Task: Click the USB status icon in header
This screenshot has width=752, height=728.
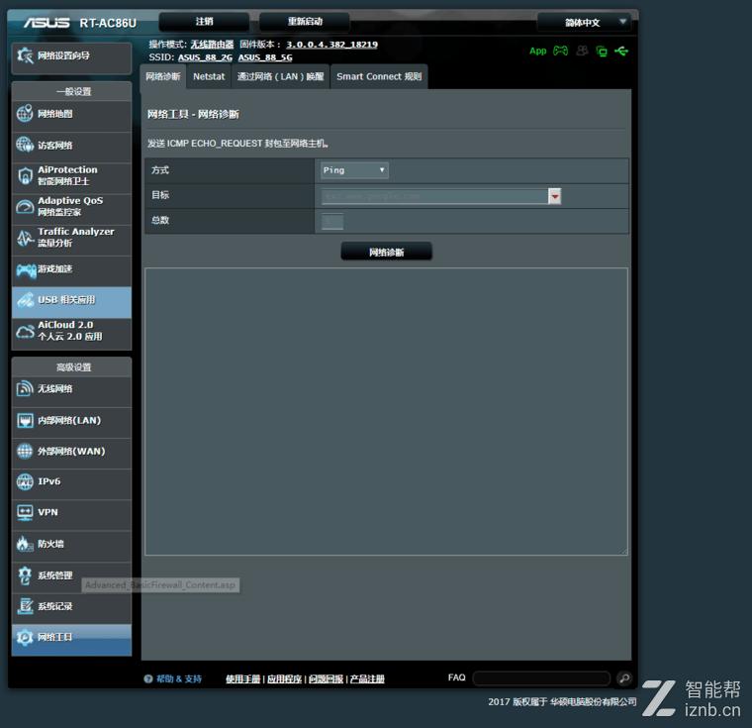Action: pyautogui.click(x=621, y=51)
